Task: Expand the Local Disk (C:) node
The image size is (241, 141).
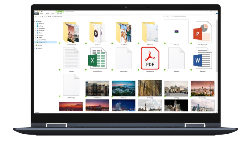Action: coord(35,40)
